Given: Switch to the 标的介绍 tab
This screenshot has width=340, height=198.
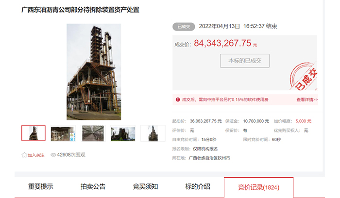Looking at the screenshot, I should point(198,187).
